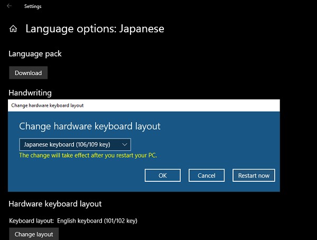Screen dimensions: 317x240
Task: Click the 'English keyboard (101/102 key)' layout text
Action: [x=97, y=220]
